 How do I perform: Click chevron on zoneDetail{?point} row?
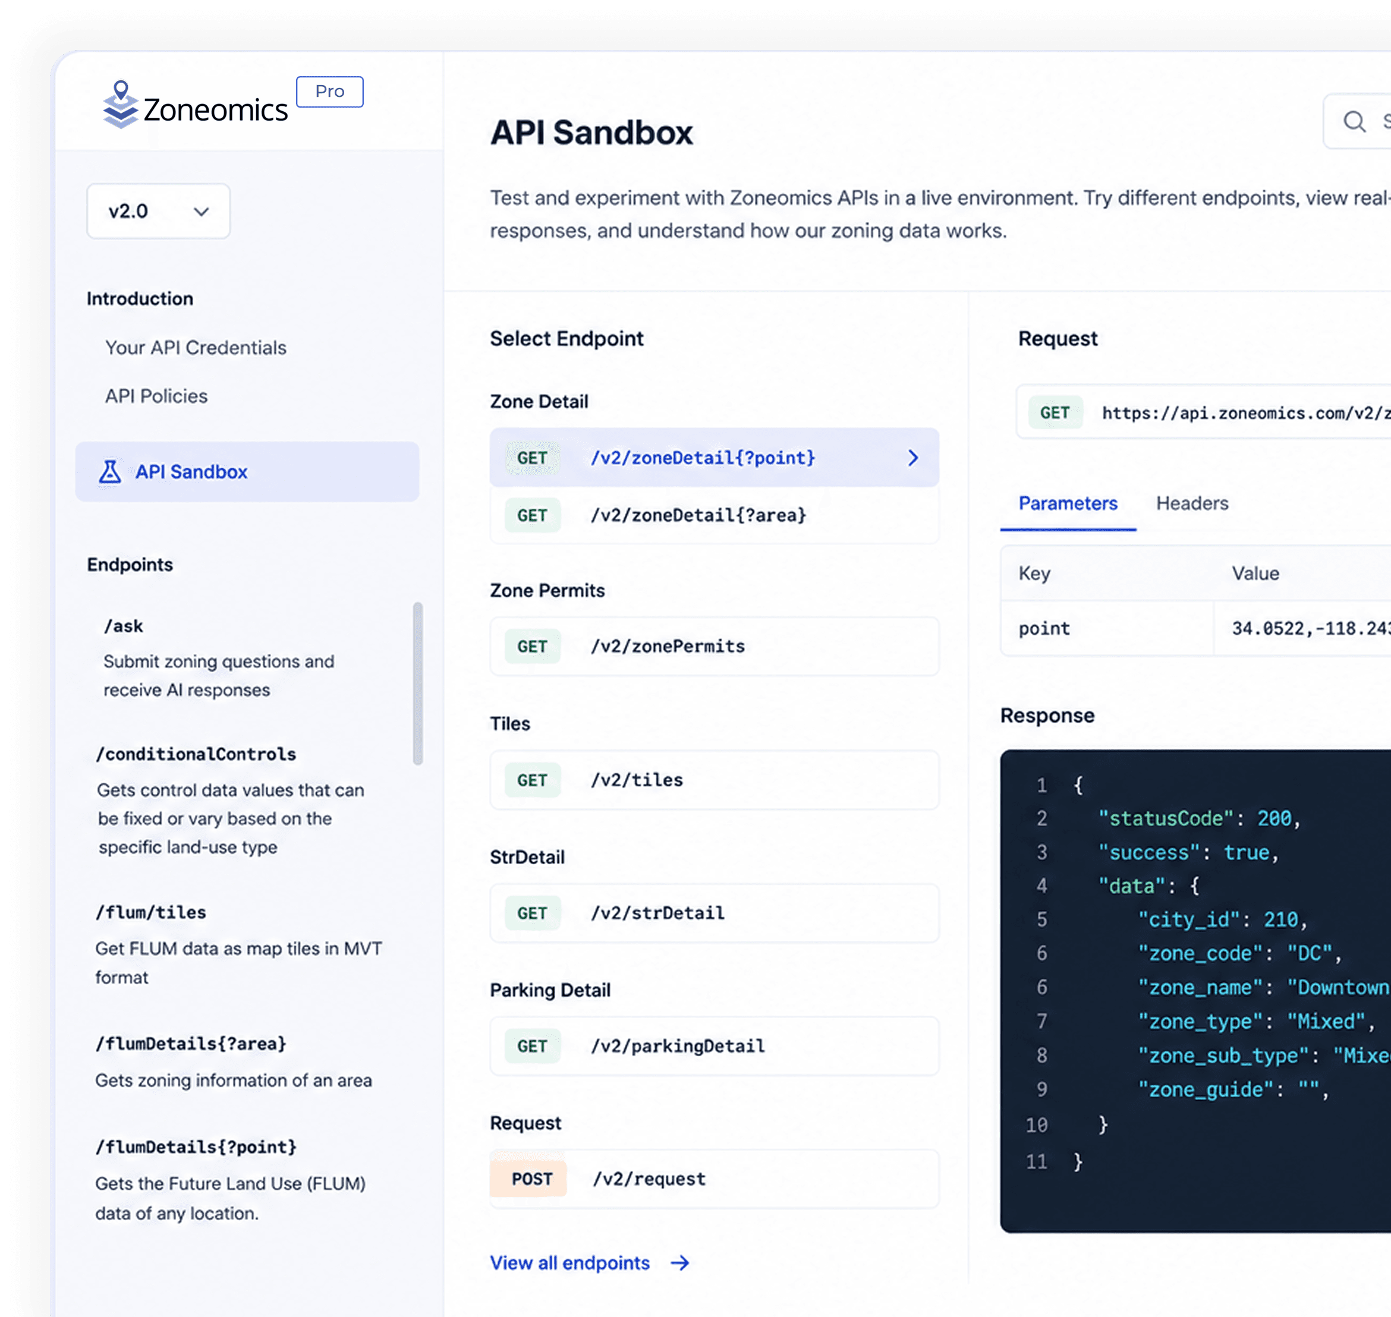point(913,458)
